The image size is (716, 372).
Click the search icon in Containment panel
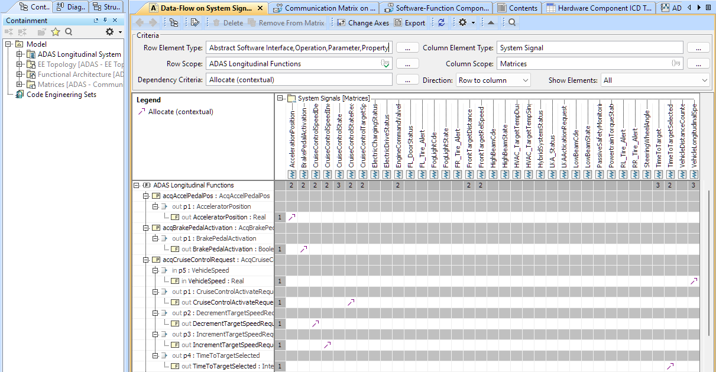coord(69,32)
